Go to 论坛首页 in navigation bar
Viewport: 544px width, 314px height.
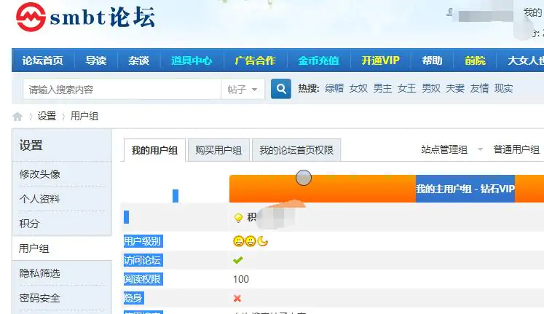coord(43,60)
